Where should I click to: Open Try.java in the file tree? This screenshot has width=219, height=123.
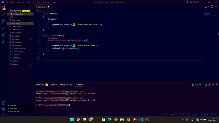coord(20,64)
